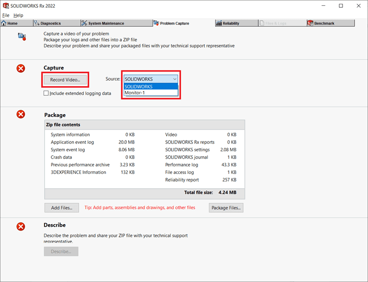Click the Record Video button
Image resolution: width=368 pixels, height=282 pixels.
(65, 80)
